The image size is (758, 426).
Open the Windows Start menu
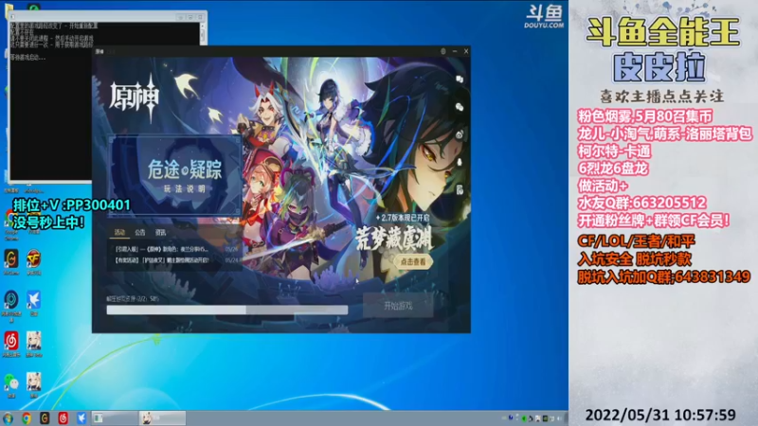tap(8, 418)
